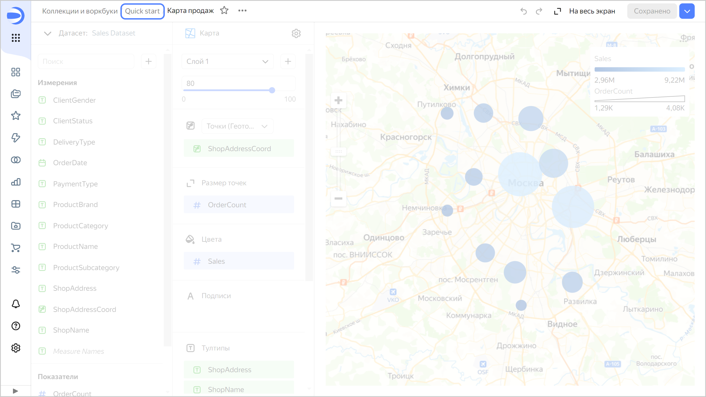Click the add layer plus button
Viewport: 706px width, 397px height.
[x=288, y=61]
